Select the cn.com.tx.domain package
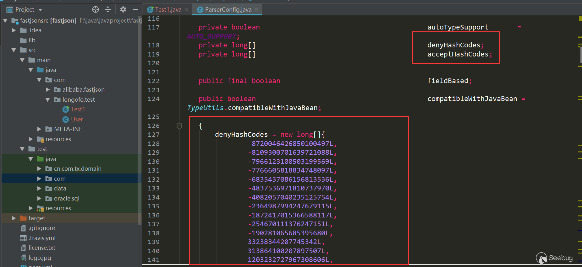The image size is (582, 267). 77,168
